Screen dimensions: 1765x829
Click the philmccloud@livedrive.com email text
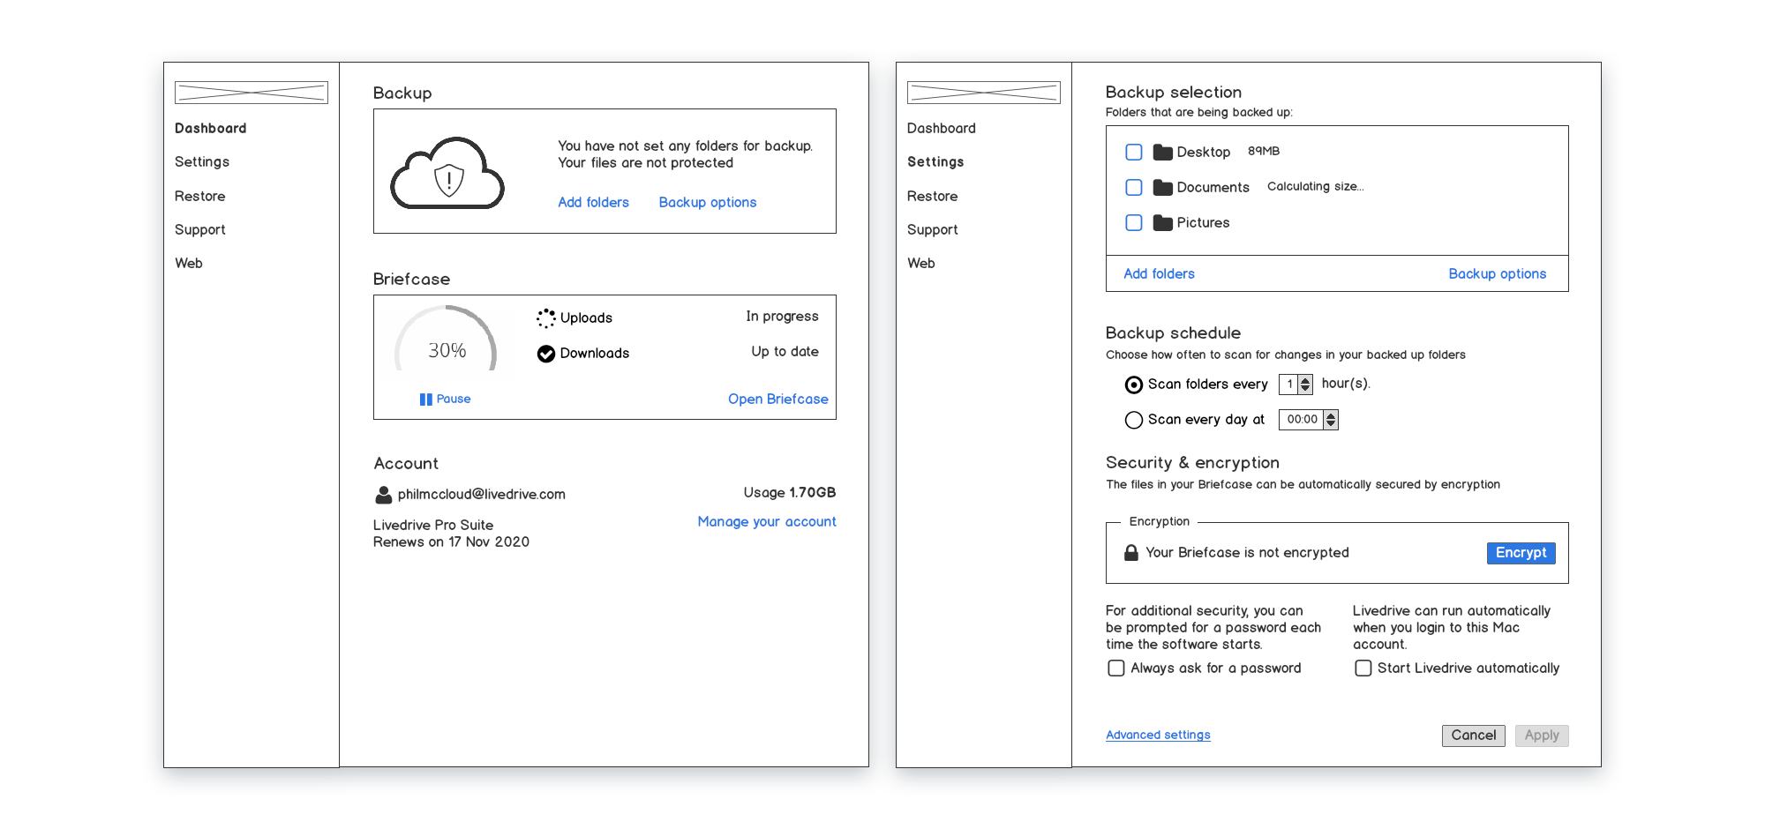[x=482, y=495]
